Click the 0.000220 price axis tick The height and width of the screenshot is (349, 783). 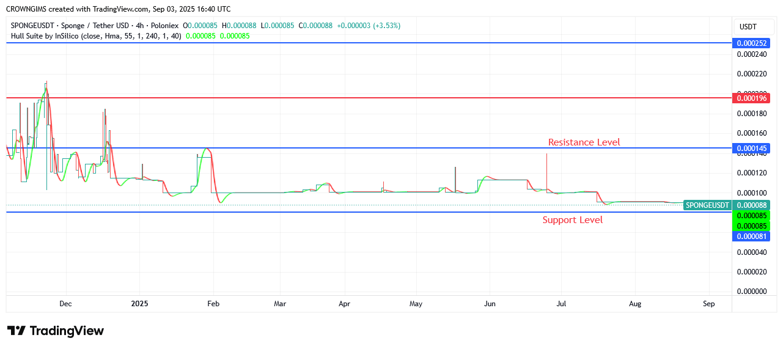pyautogui.click(x=751, y=74)
